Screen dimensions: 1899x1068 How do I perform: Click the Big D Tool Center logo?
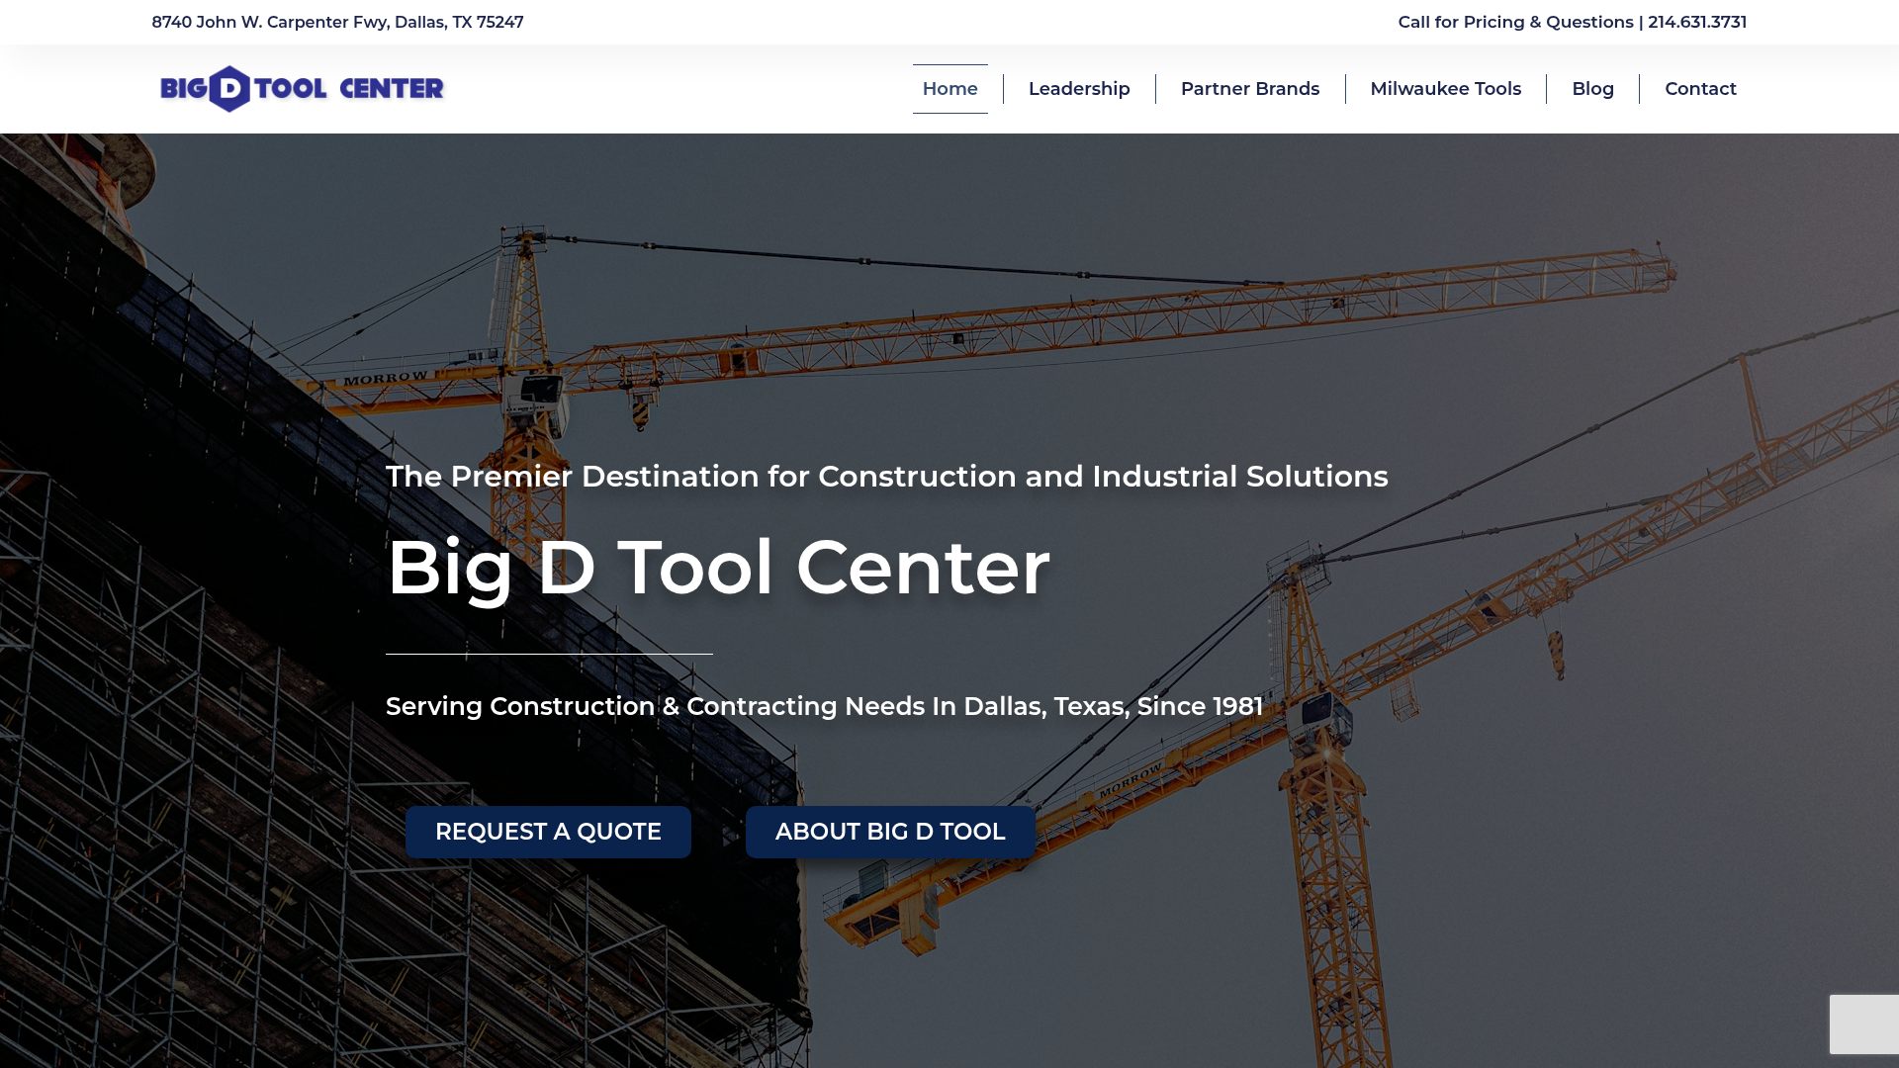[301, 88]
